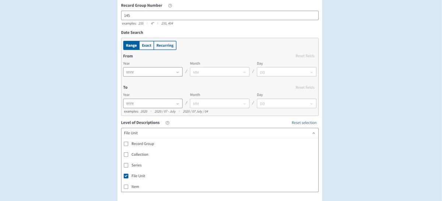Uncheck the File Unit checkbox
The width and height of the screenshot is (442, 201).
coord(126,176)
